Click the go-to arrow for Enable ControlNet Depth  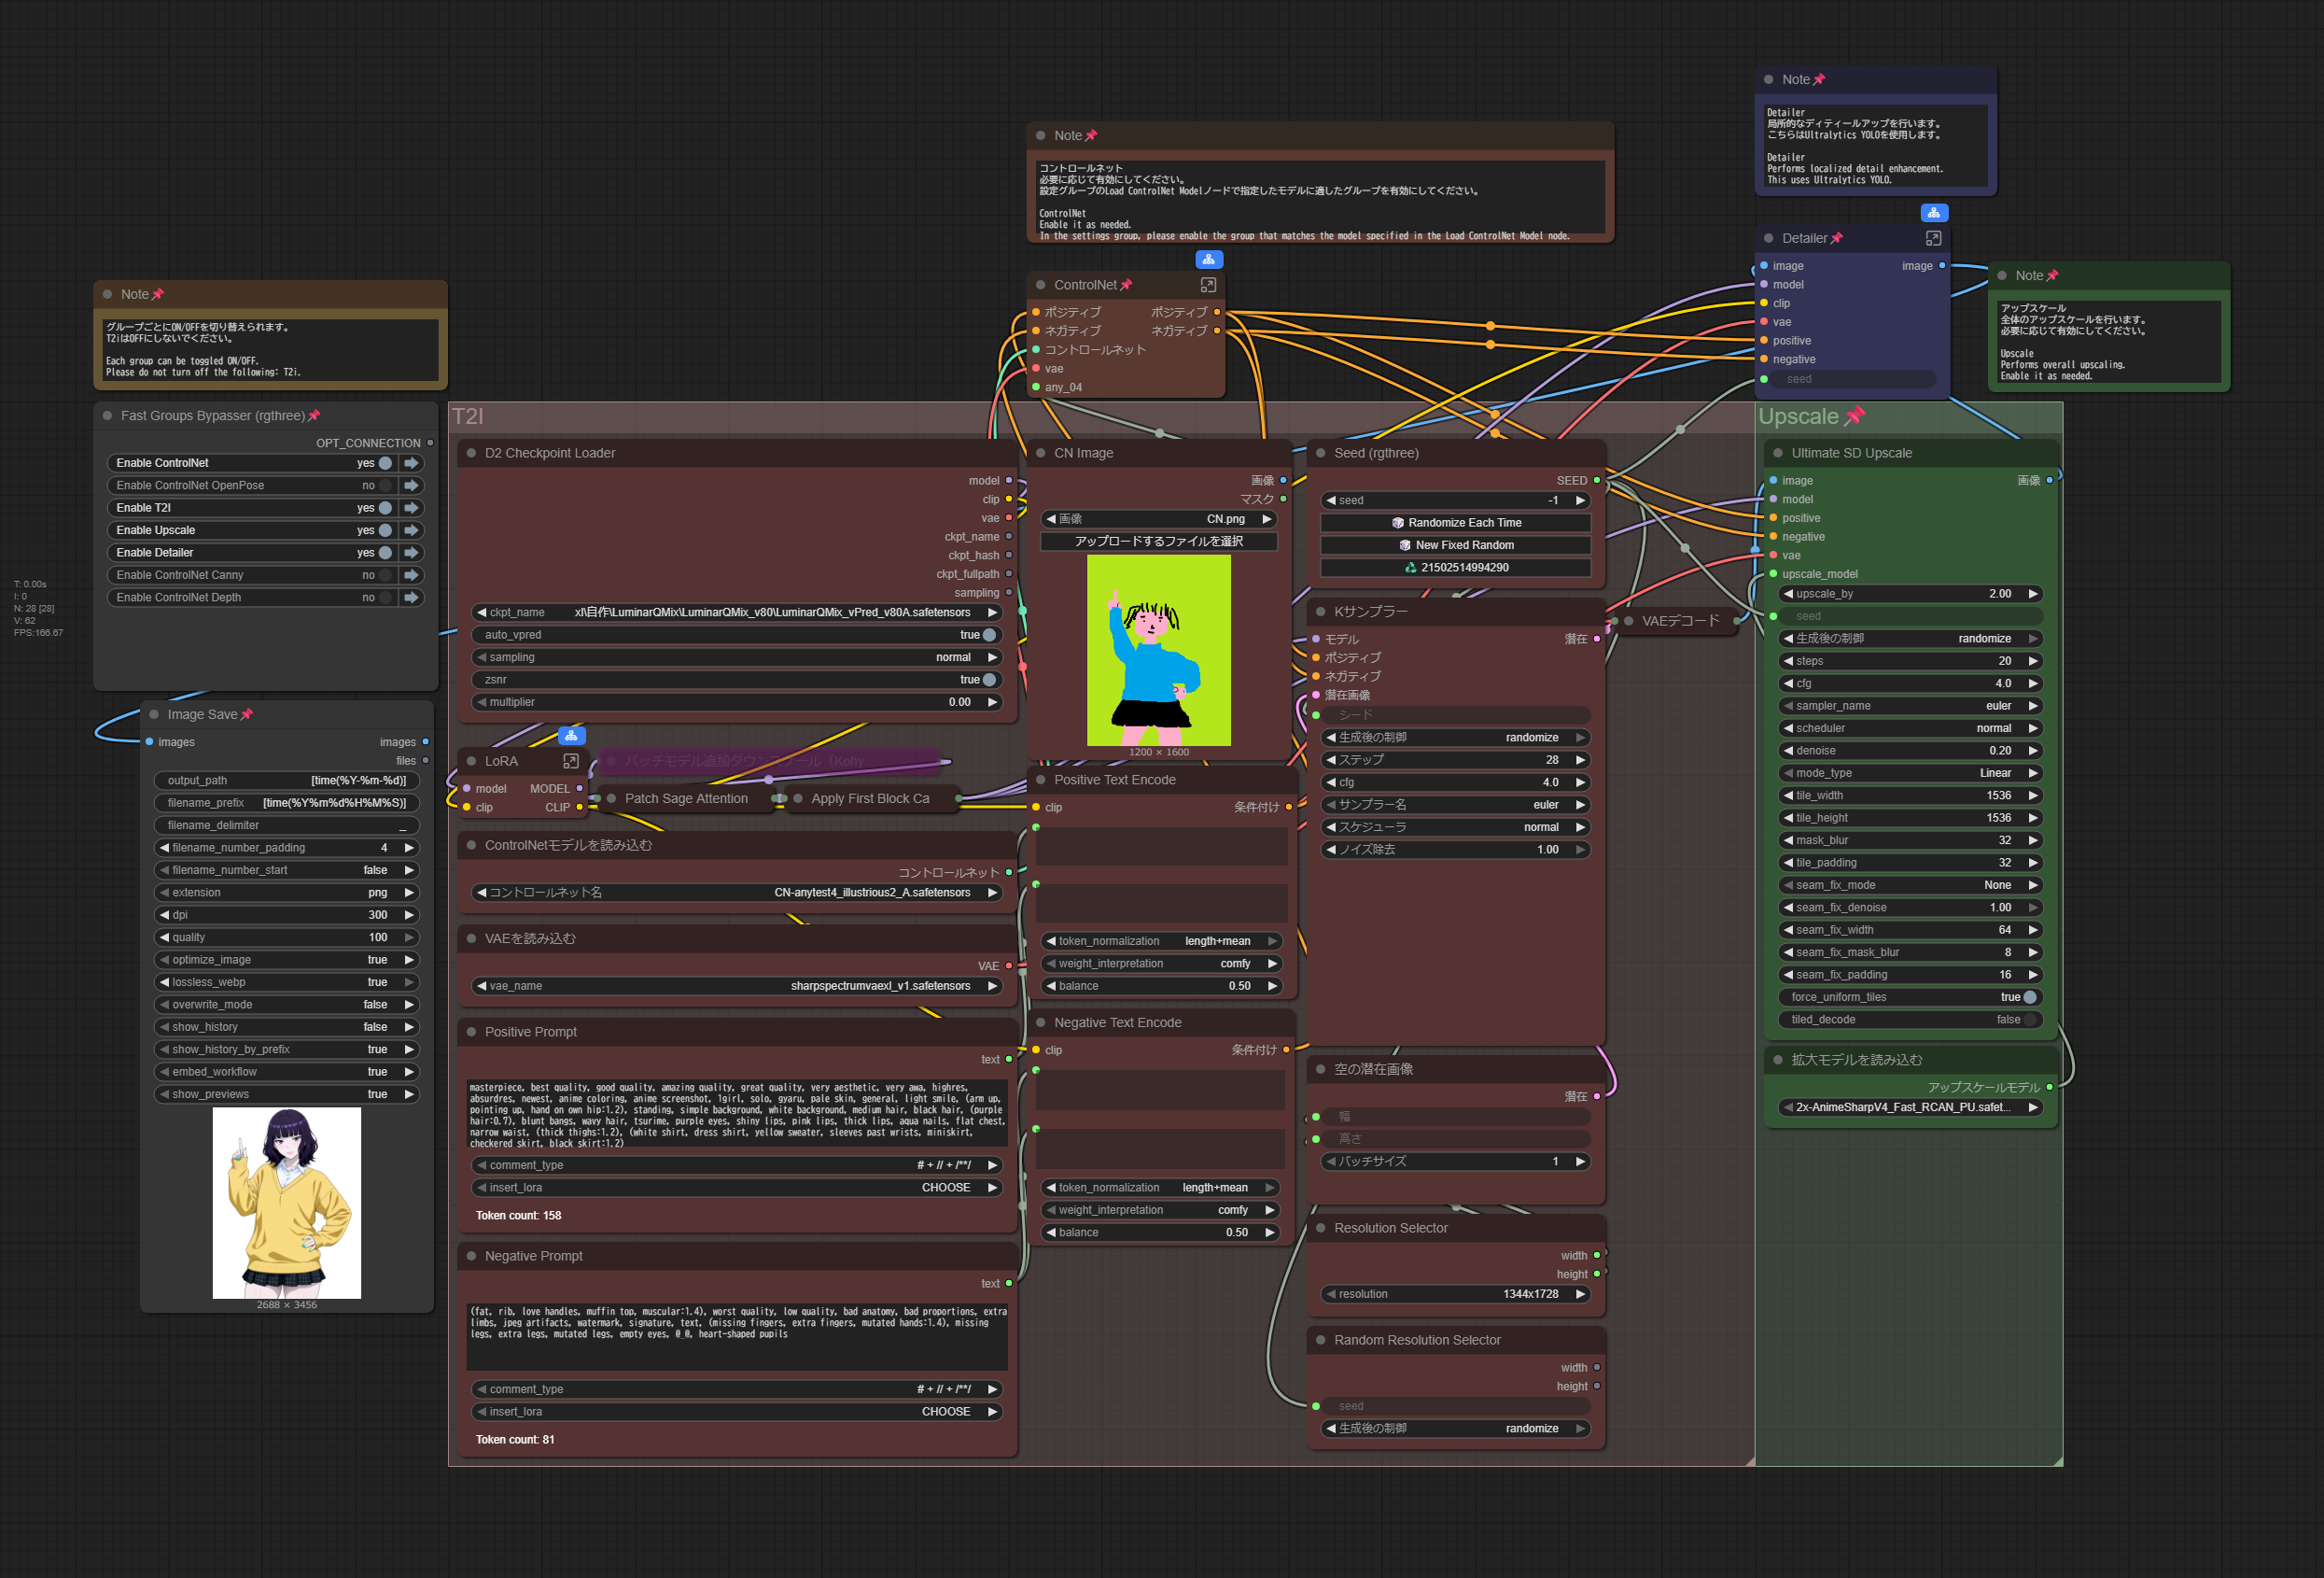click(x=411, y=598)
